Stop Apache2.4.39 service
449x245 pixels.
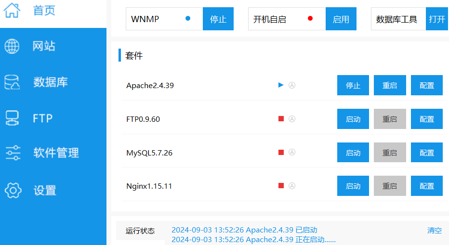pos(353,85)
